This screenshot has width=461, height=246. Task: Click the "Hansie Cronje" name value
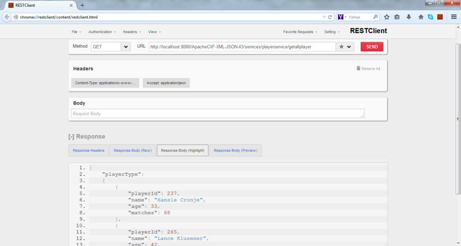coord(179,200)
